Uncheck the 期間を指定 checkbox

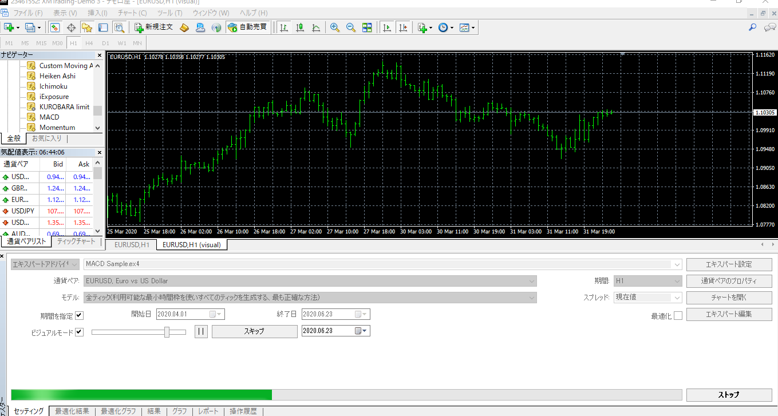pyautogui.click(x=79, y=315)
